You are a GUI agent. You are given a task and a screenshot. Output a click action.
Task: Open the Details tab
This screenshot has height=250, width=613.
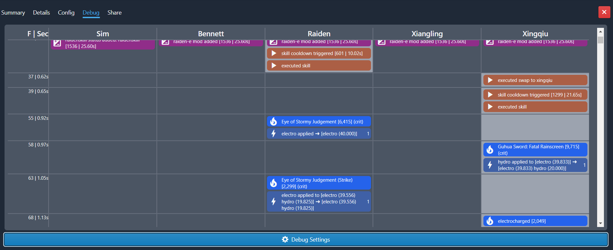click(x=41, y=13)
